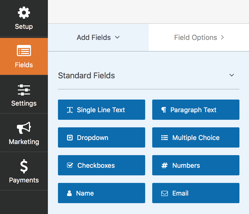Viewport: 249px width, 214px height.
Task: Click the Fields label in the sidebar
Action: [x=24, y=65]
